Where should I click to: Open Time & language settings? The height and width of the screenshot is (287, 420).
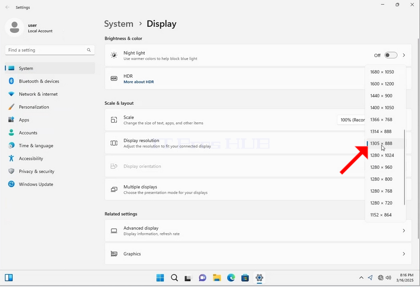(x=50, y=146)
